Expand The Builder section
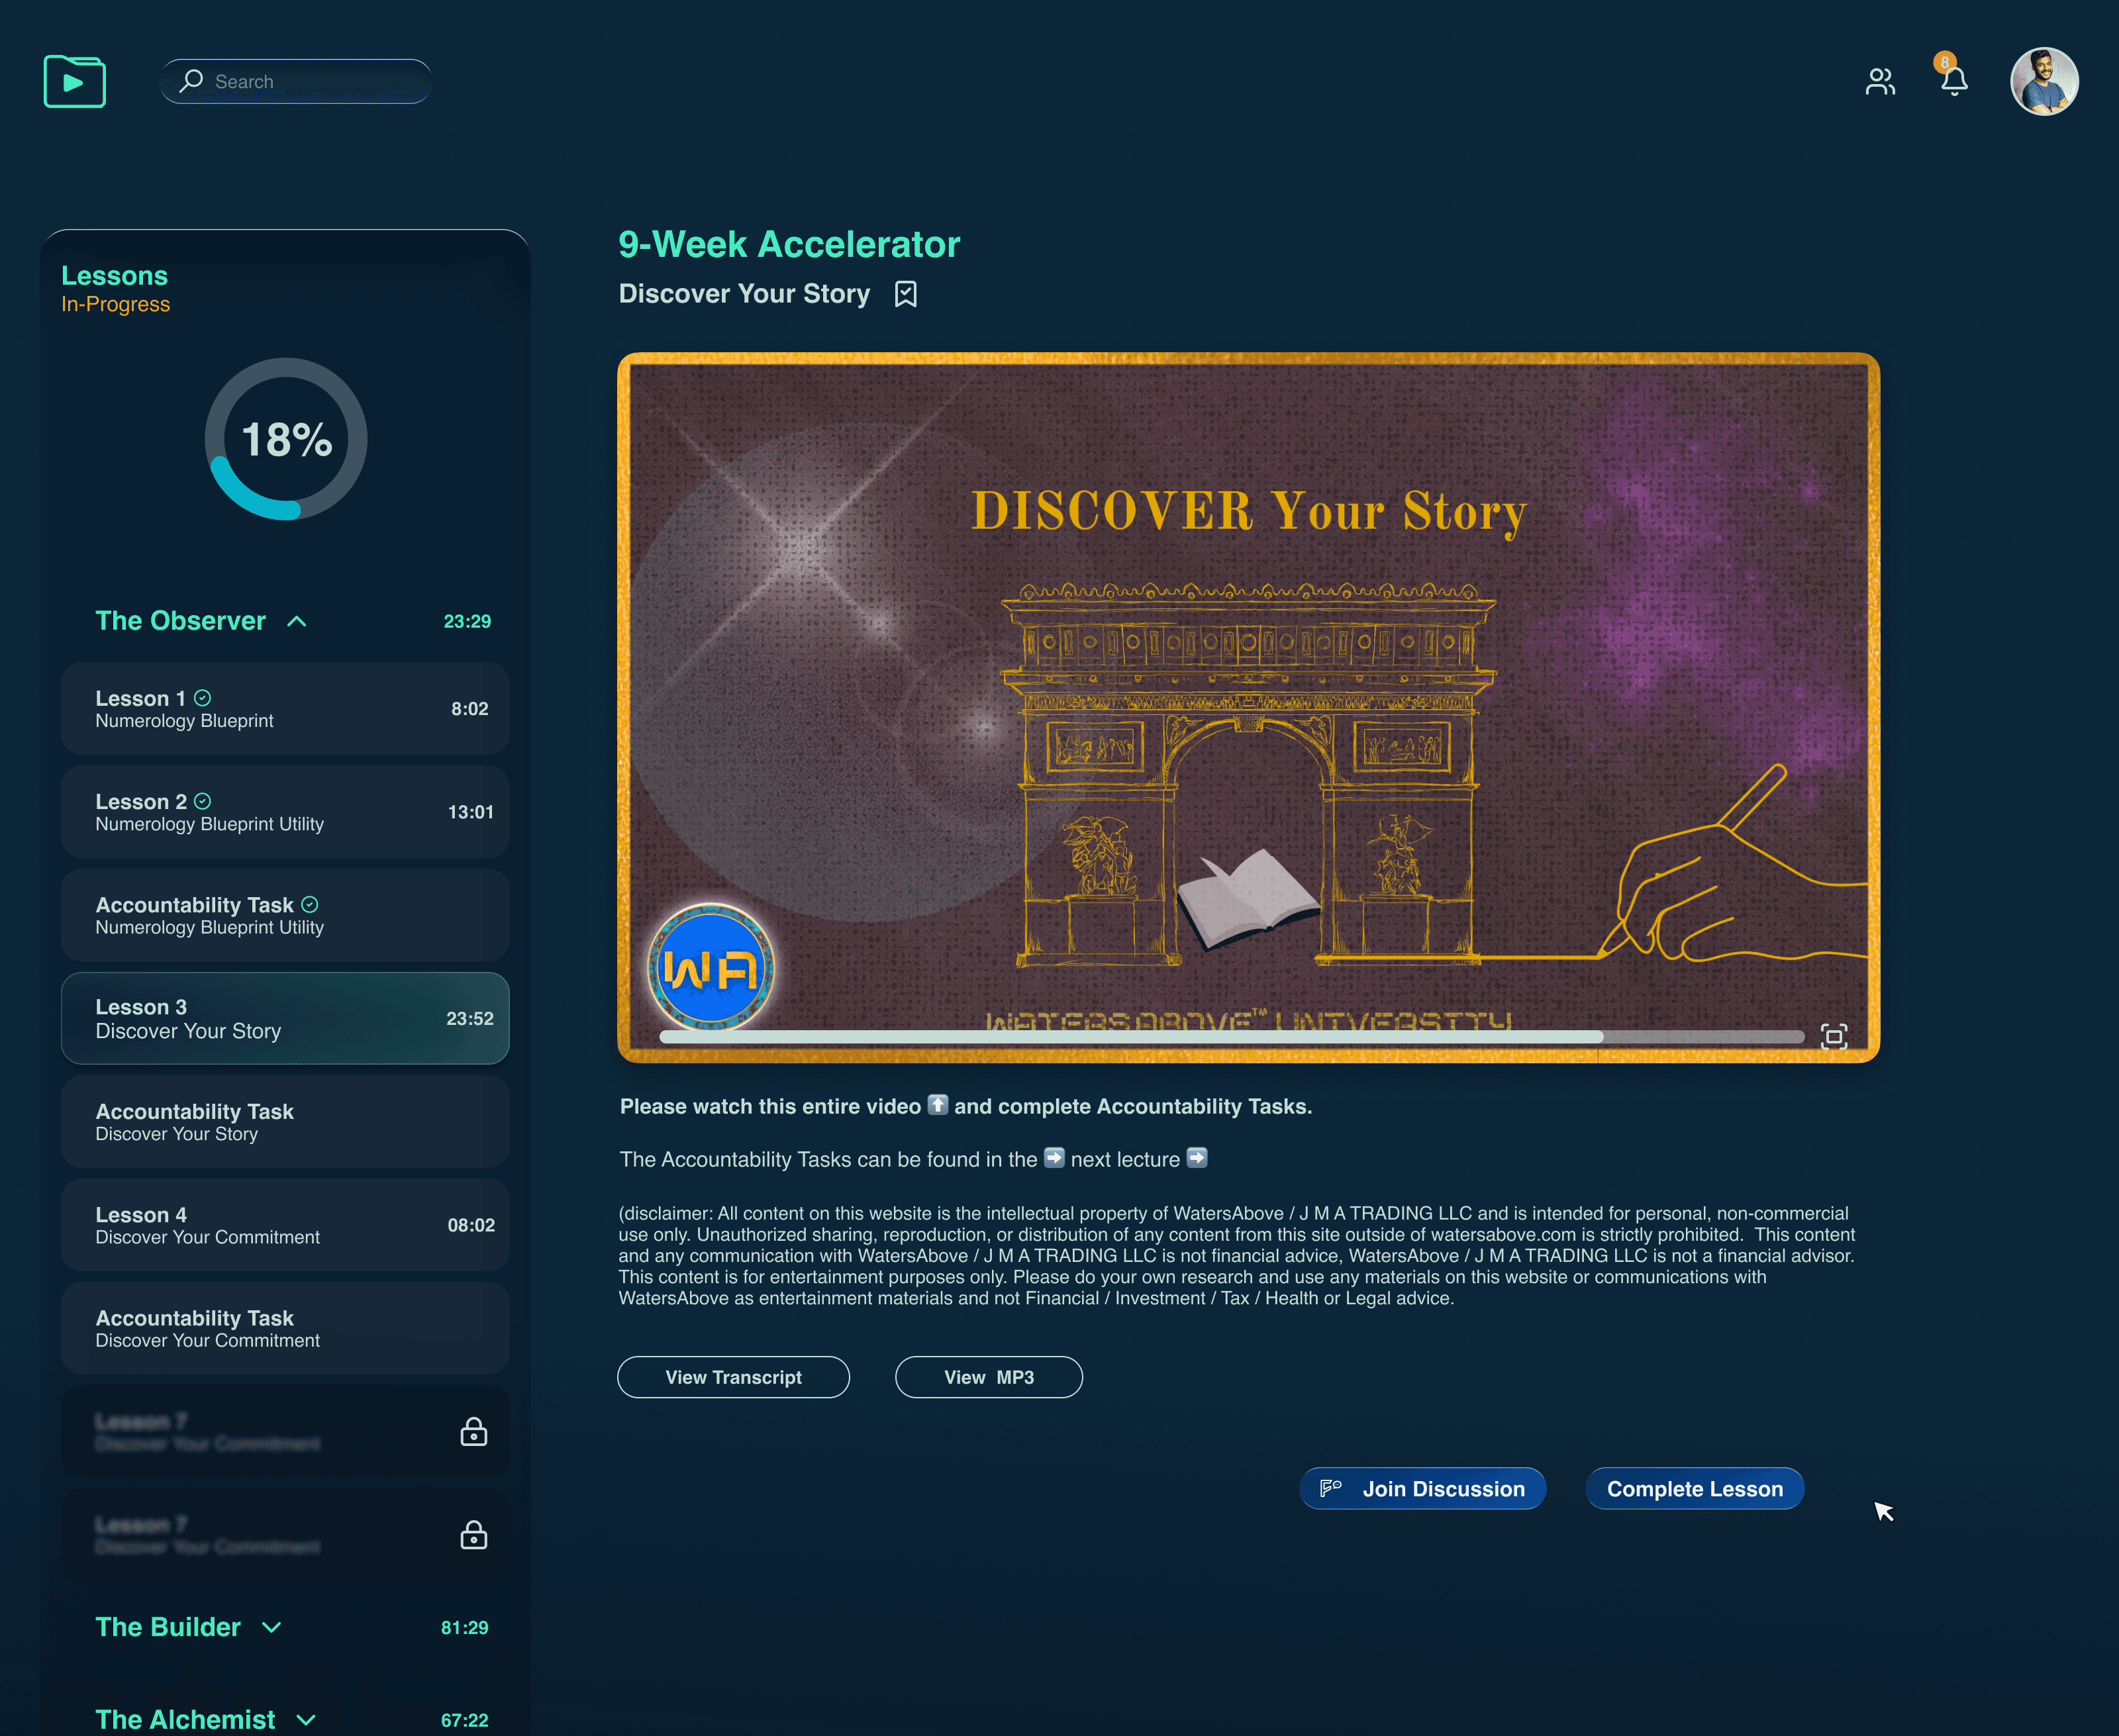The width and height of the screenshot is (2119, 1736). tap(271, 1628)
